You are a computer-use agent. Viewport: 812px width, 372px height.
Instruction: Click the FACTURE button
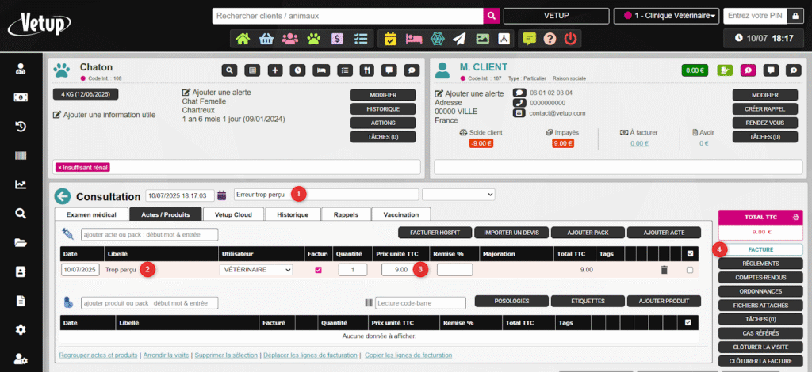[x=760, y=249]
